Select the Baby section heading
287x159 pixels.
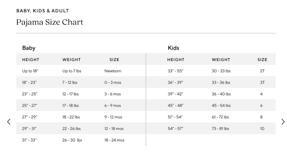point(29,48)
